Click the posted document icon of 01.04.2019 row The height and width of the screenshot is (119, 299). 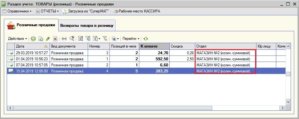point(11,59)
